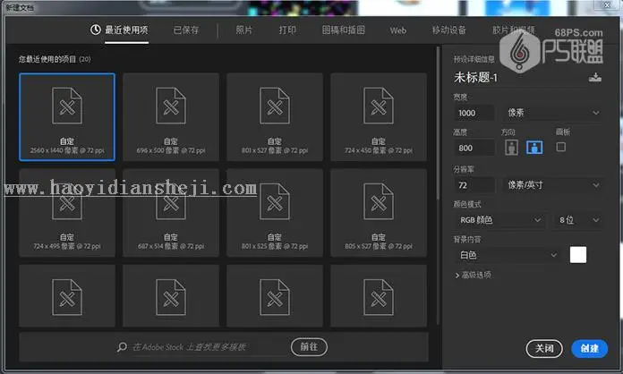This screenshot has height=374, width=623.
Task: Click the presets list vertical scrollbar
Action: pyautogui.click(x=439, y=123)
